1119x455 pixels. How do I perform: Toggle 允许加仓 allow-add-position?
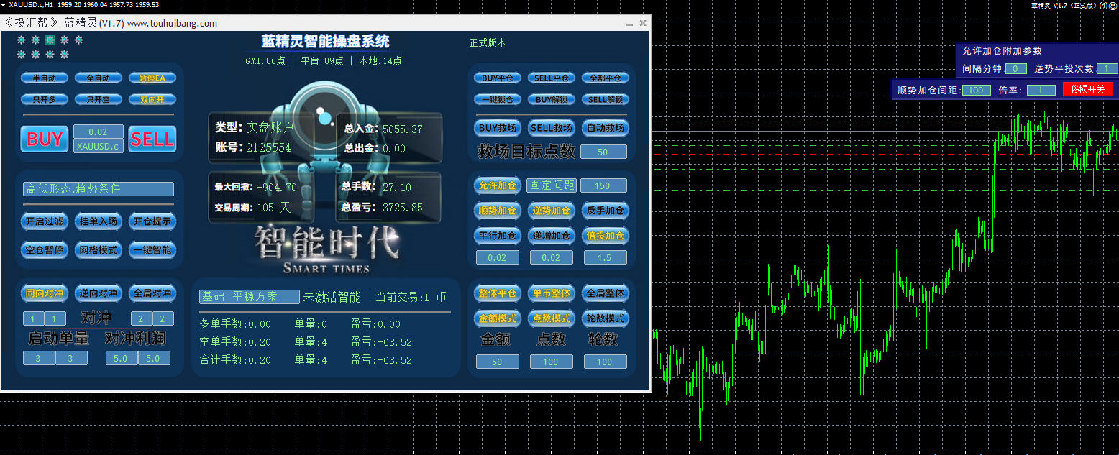click(x=498, y=185)
